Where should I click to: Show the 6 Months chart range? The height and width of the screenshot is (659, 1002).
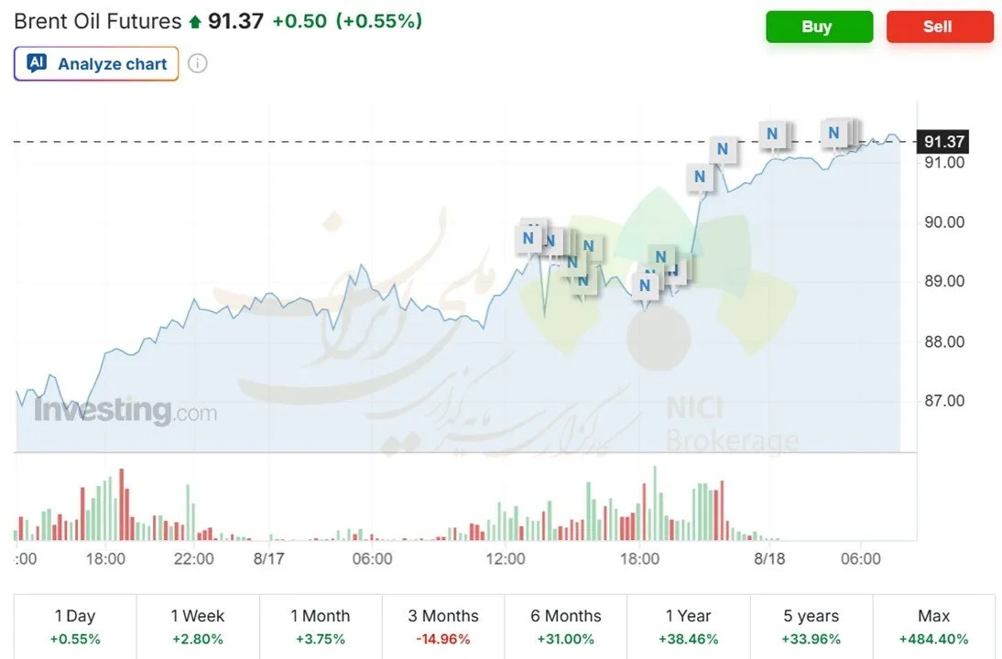pyautogui.click(x=565, y=626)
